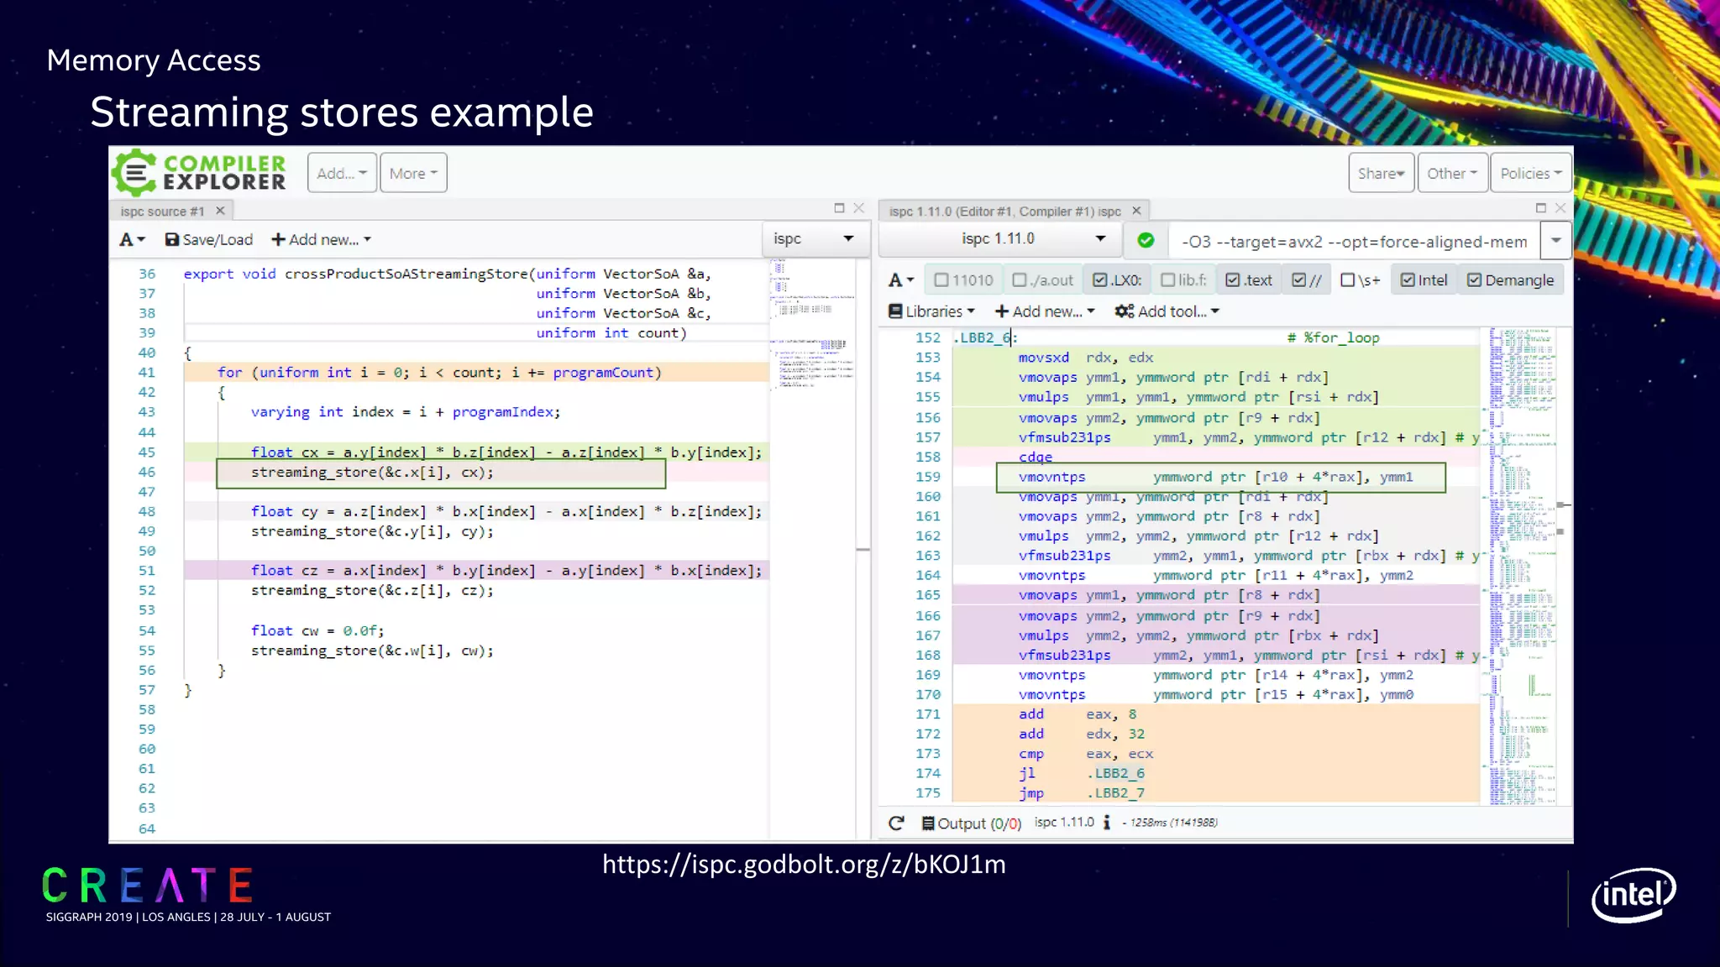Toggle the .text directives filter
This screenshot has height=967, width=1720.
pos(1249,280)
